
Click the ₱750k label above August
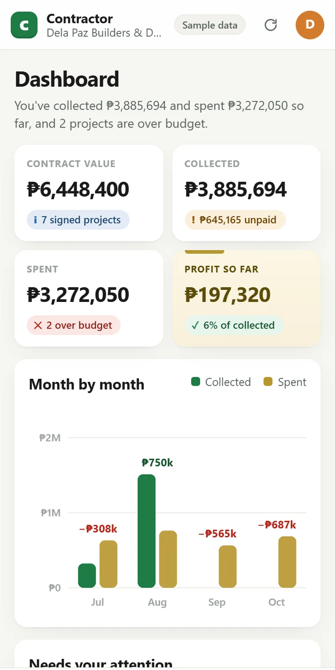coord(157,463)
